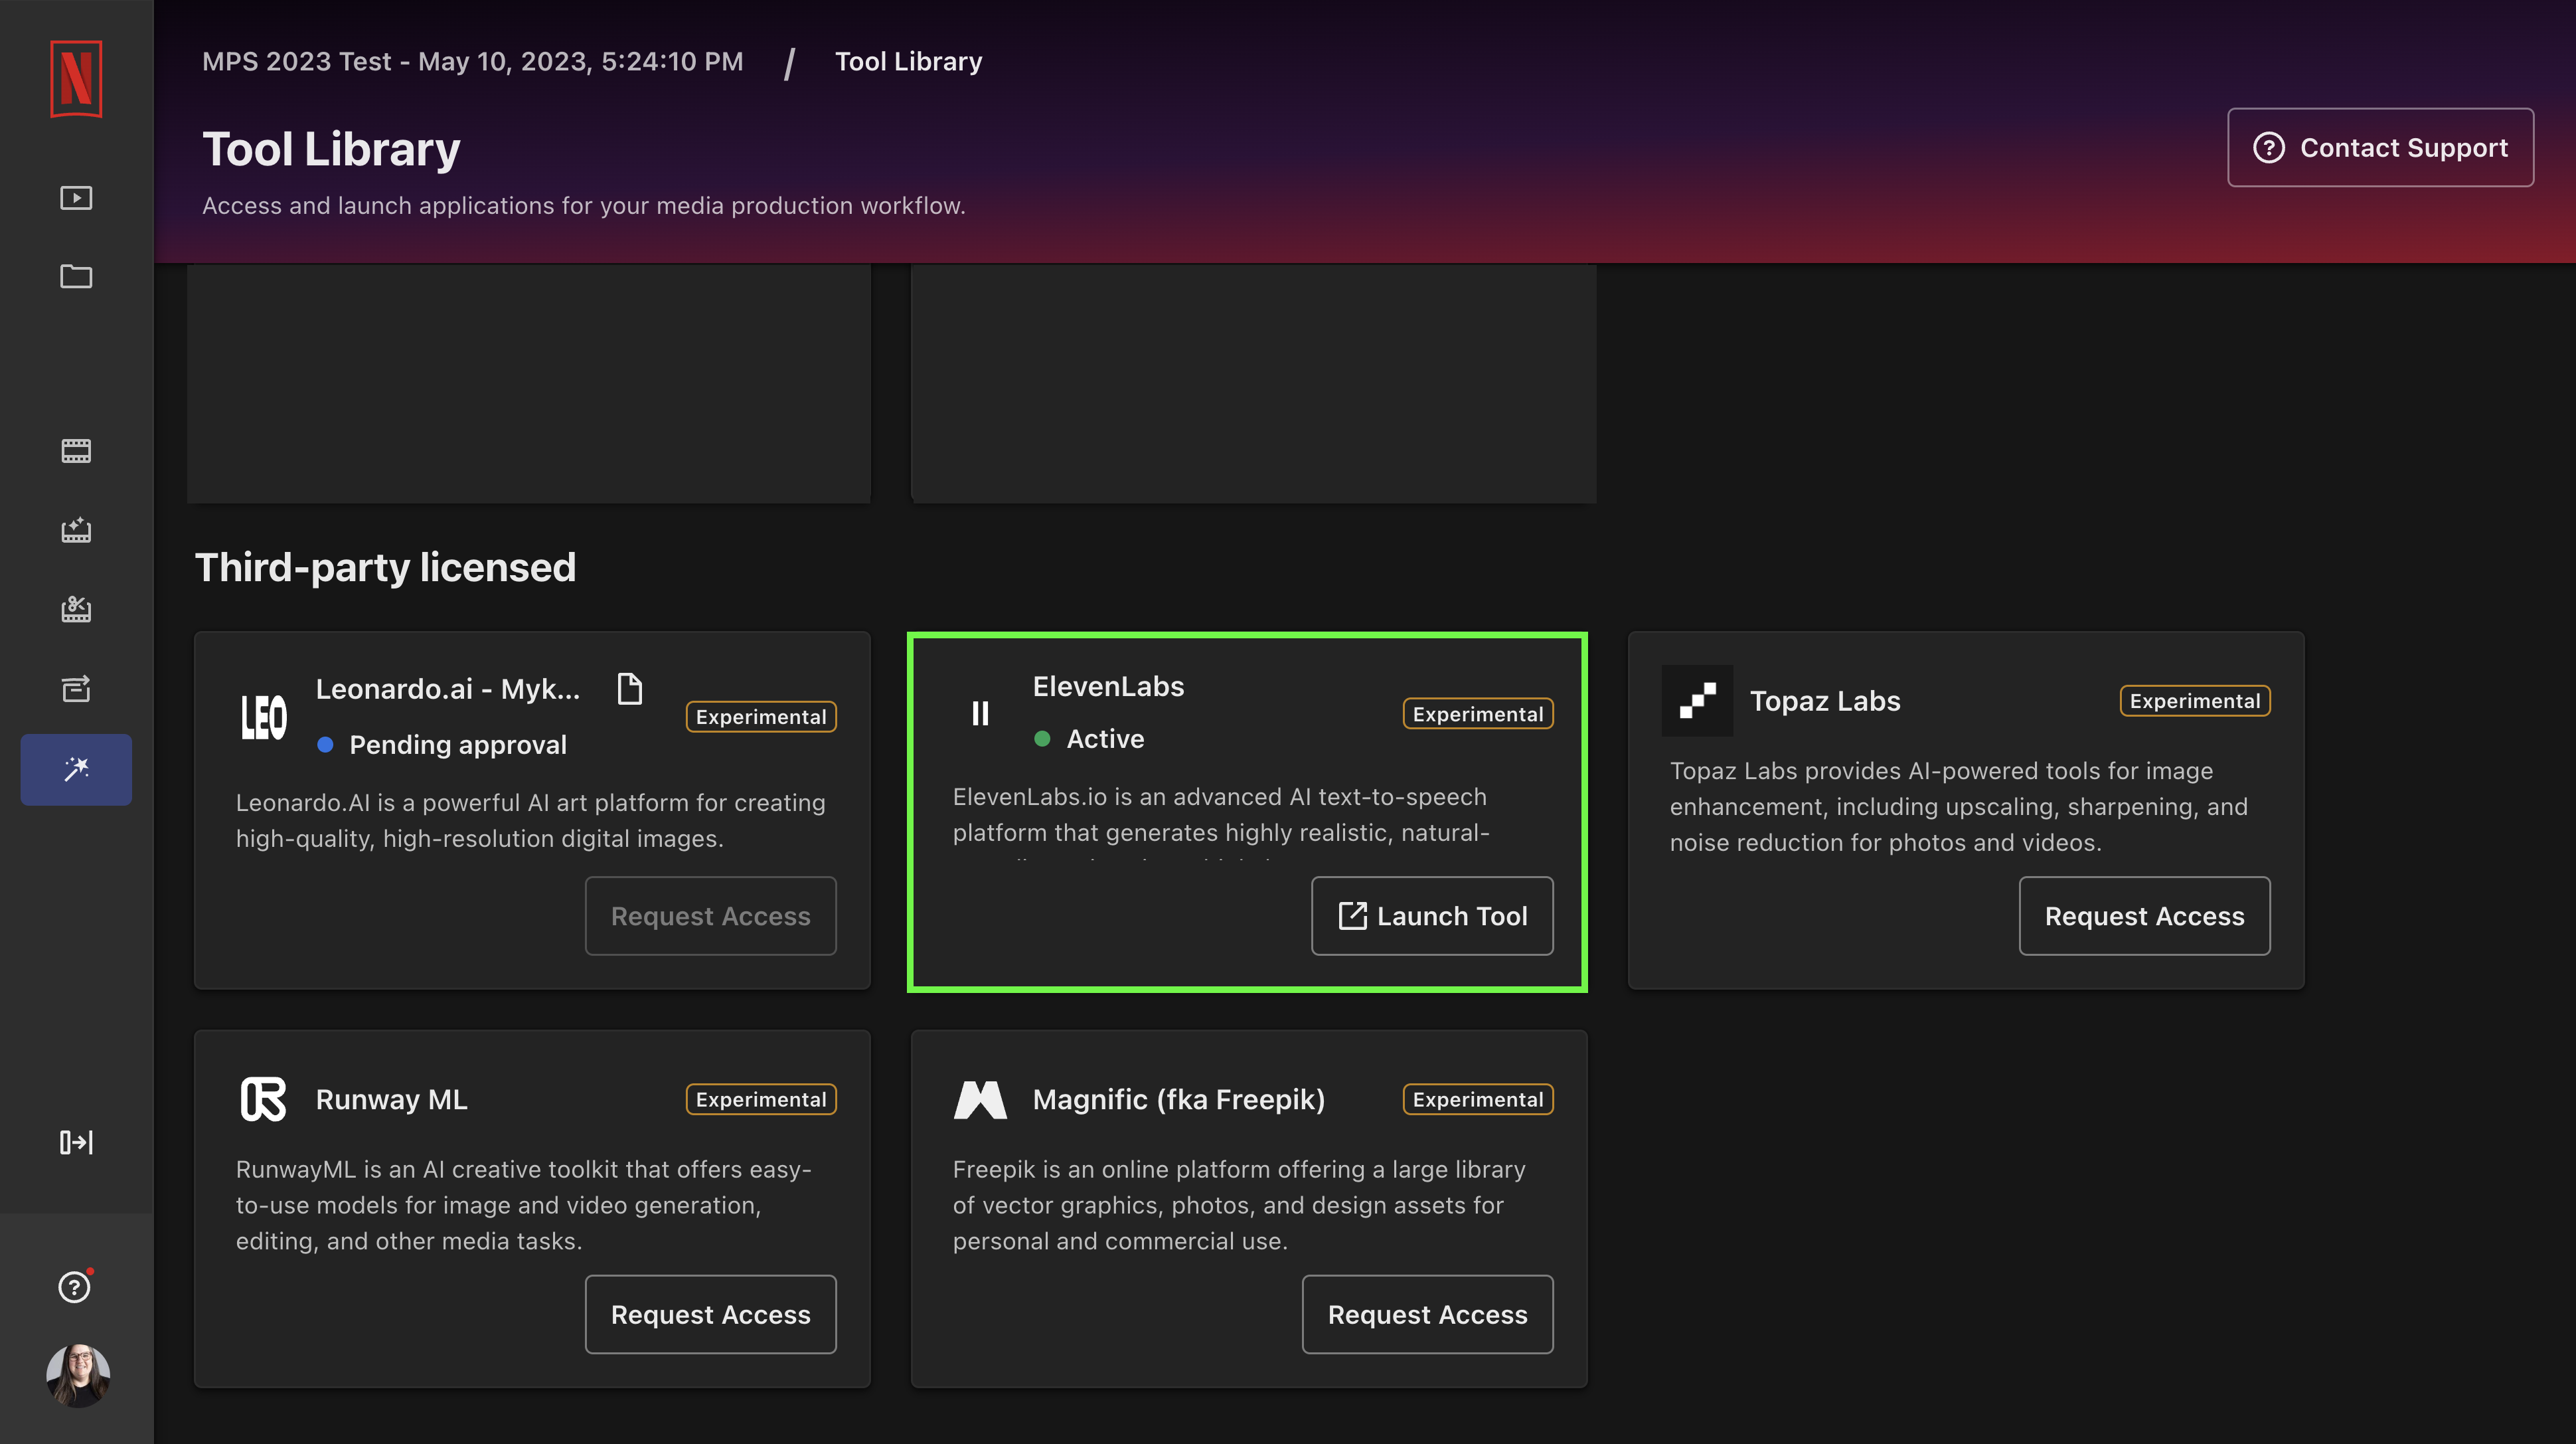Click the Topaz Labs description text
2576x1444 pixels.
[x=1959, y=806]
